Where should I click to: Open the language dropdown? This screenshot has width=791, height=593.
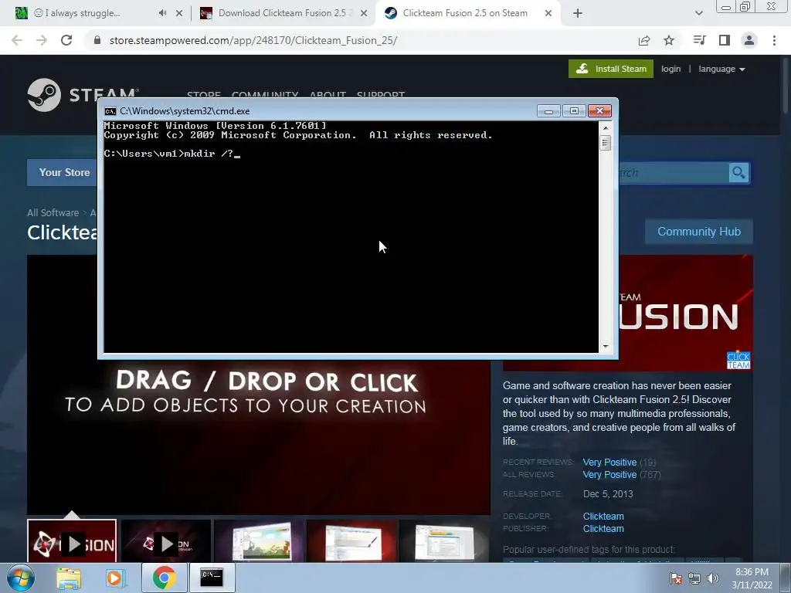point(721,69)
